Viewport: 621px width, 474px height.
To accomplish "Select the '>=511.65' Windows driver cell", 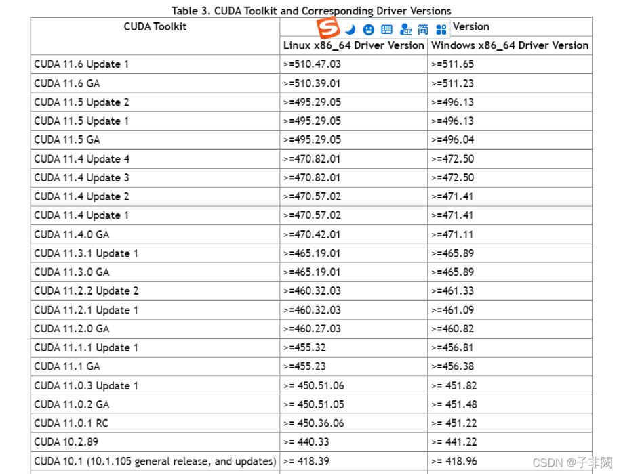I will 510,64.
